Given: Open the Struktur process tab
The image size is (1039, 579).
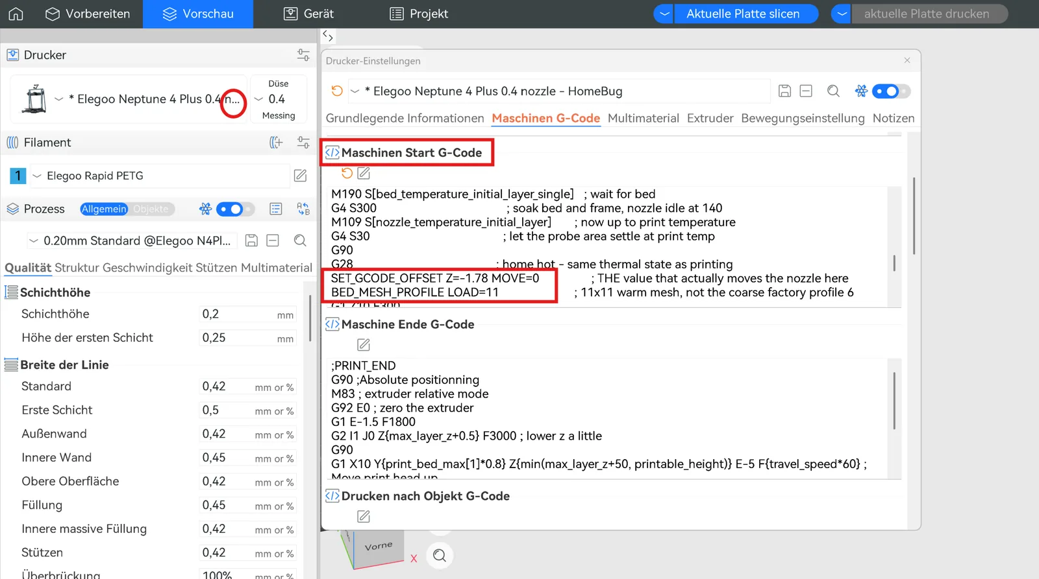Looking at the screenshot, I should point(77,268).
